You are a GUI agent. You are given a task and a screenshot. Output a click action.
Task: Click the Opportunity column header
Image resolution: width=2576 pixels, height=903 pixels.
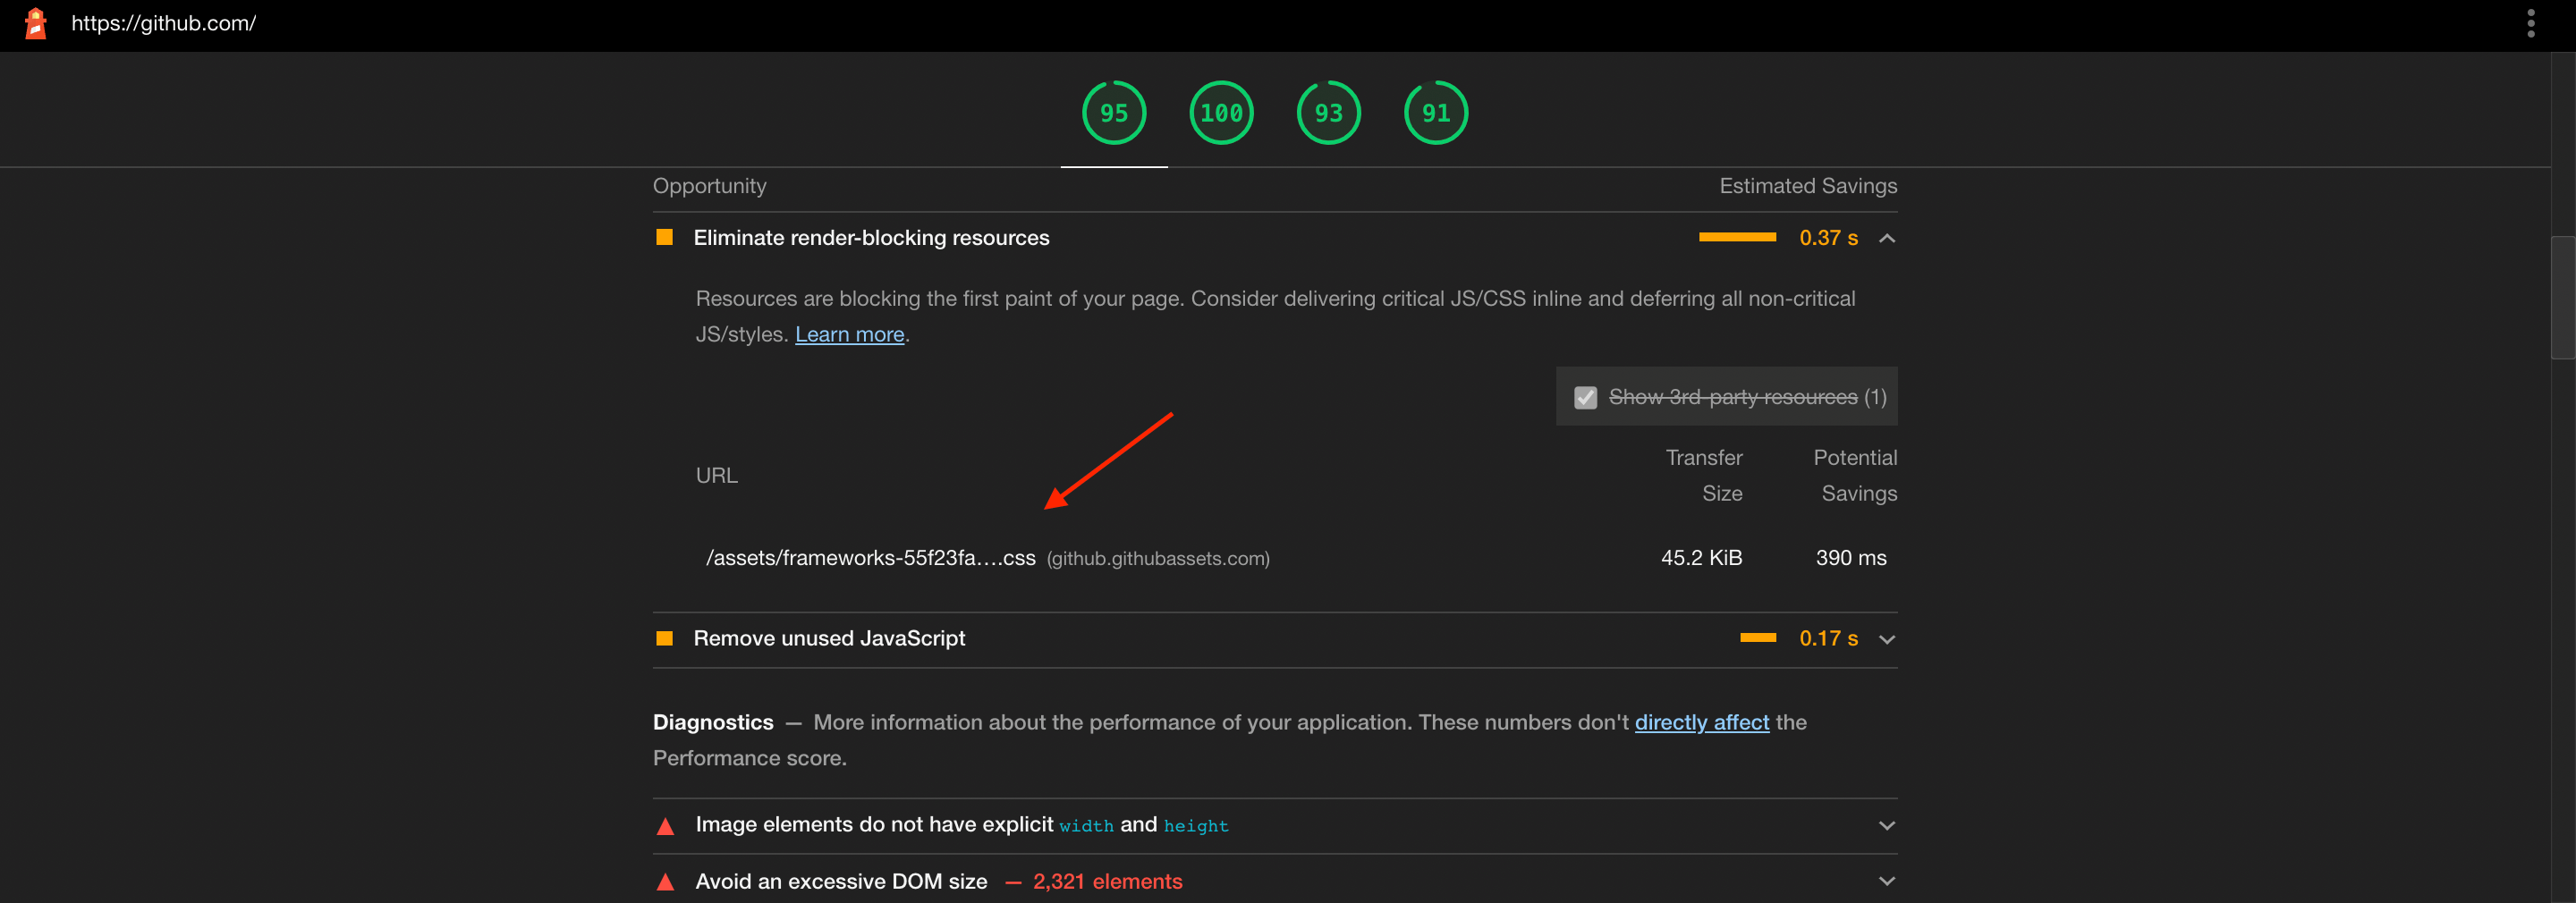(x=709, y=186)
